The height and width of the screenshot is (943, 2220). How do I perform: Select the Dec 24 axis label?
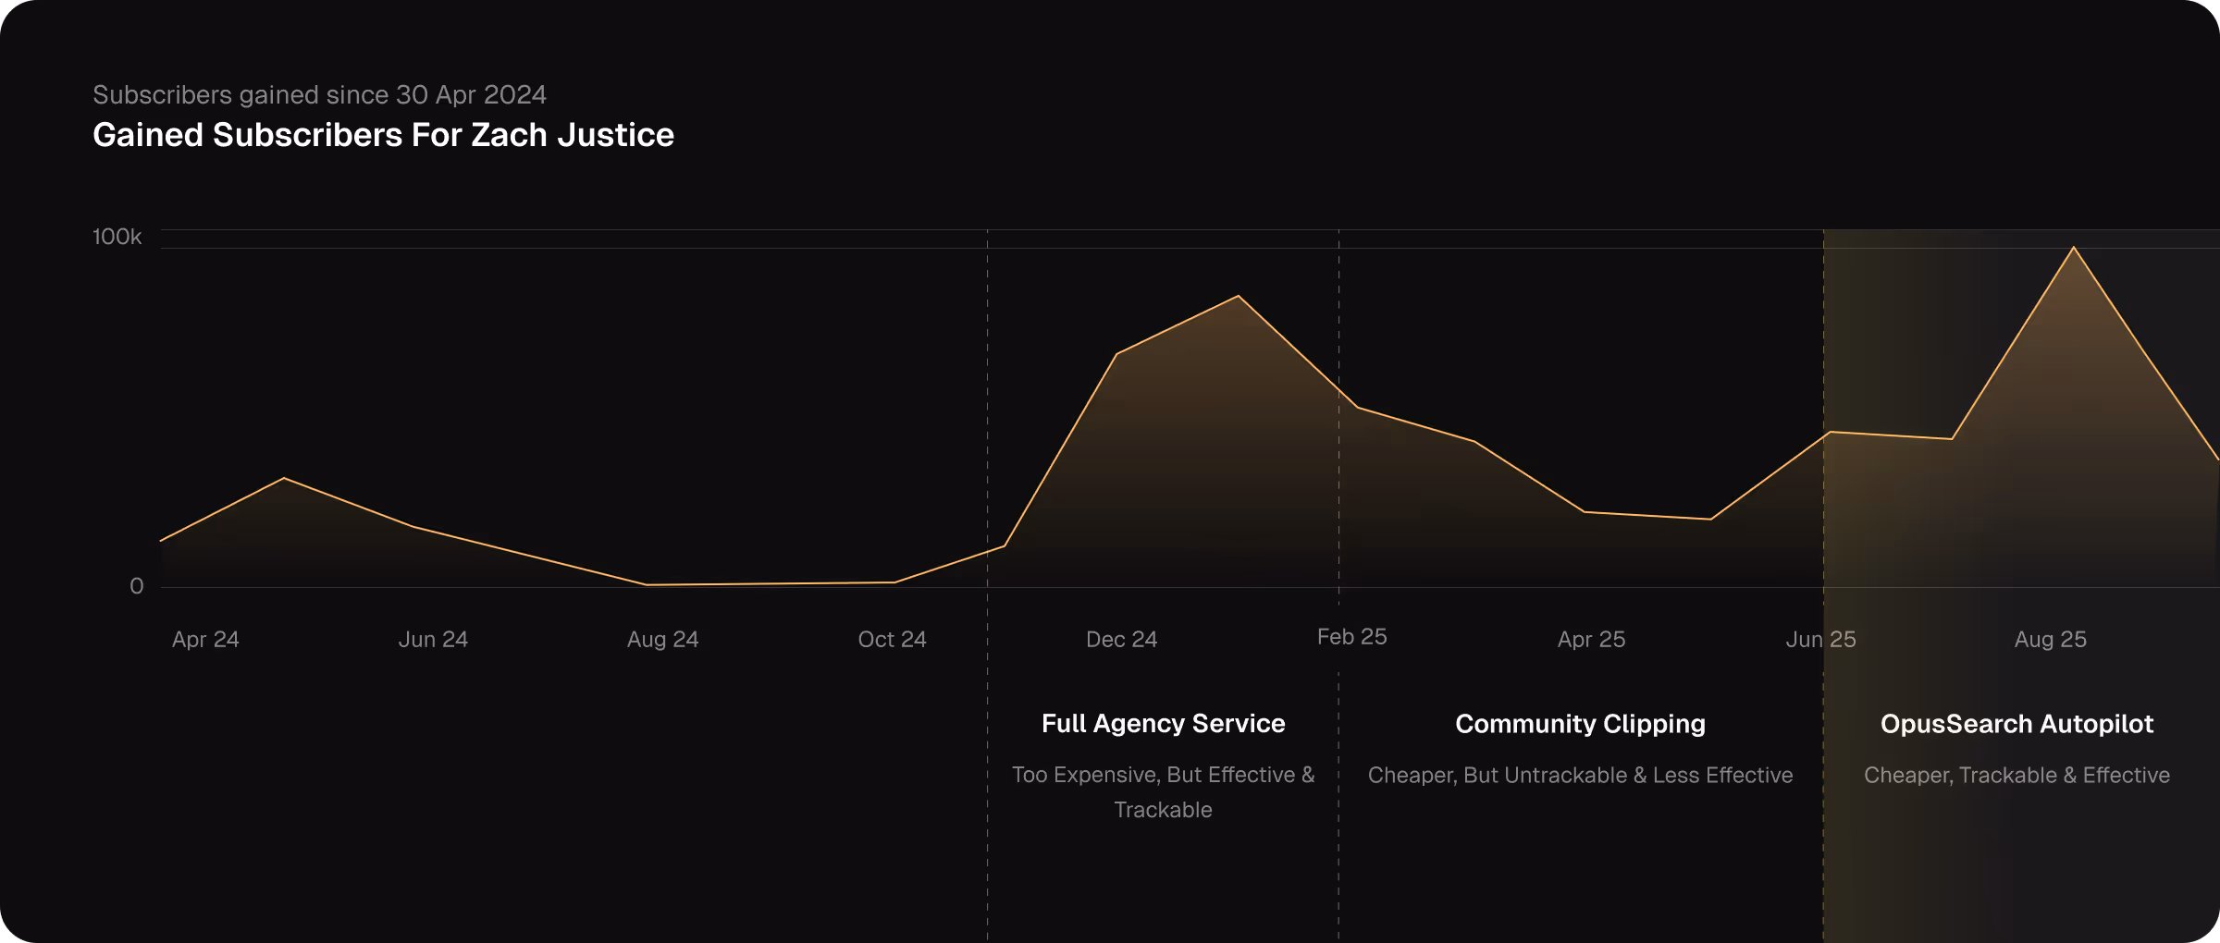point(1121,639)
